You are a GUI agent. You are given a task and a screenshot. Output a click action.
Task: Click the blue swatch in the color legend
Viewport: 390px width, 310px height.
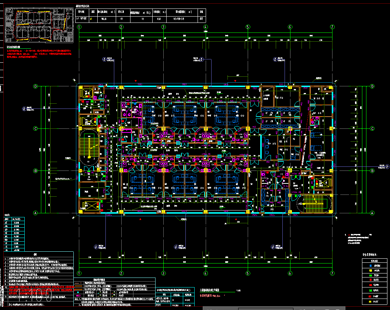(x=371, y=265)
